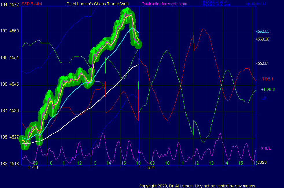Click hour 10 of the 11/21 session
This screenshot has width=284, height=188.
click(x=167, y=163)
